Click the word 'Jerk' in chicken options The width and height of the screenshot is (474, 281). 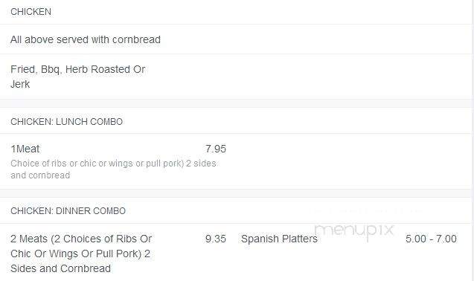point(20,84)
